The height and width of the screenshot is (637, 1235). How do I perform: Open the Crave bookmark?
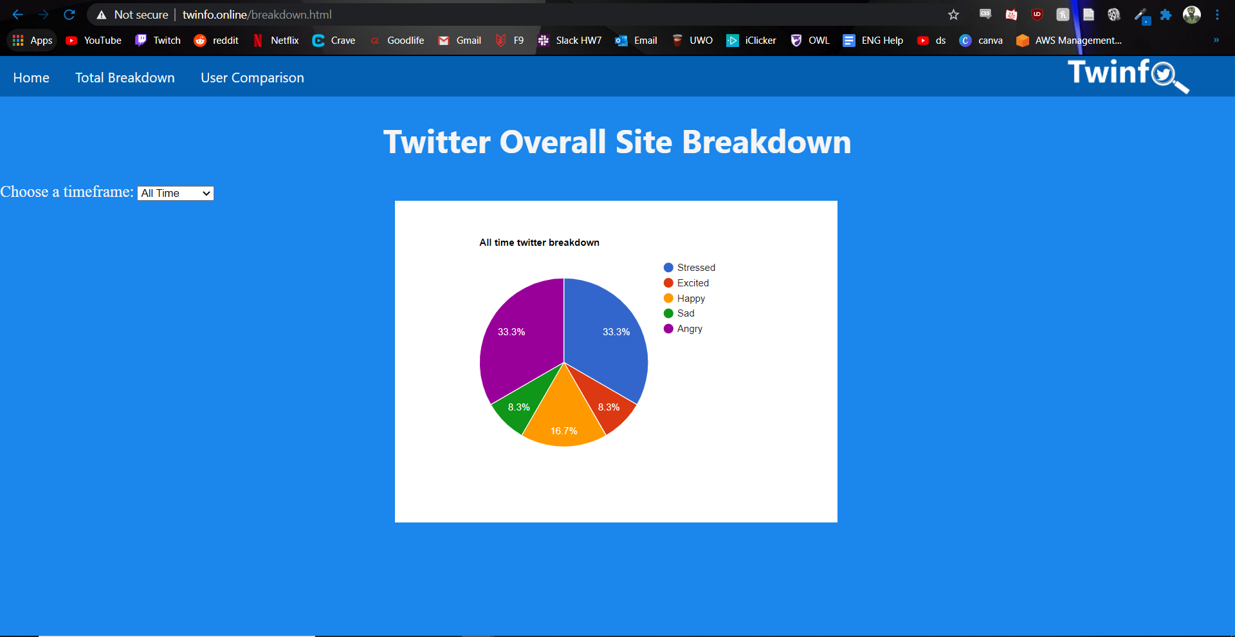(334, 40)
